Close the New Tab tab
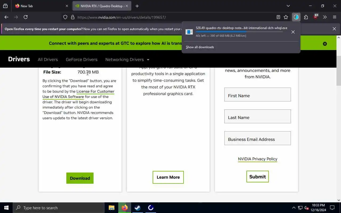341x213 pixels. [x=67, y=6]
